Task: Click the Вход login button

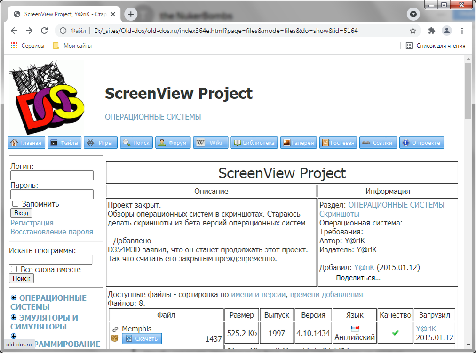Action: click(x=21, y=213)
